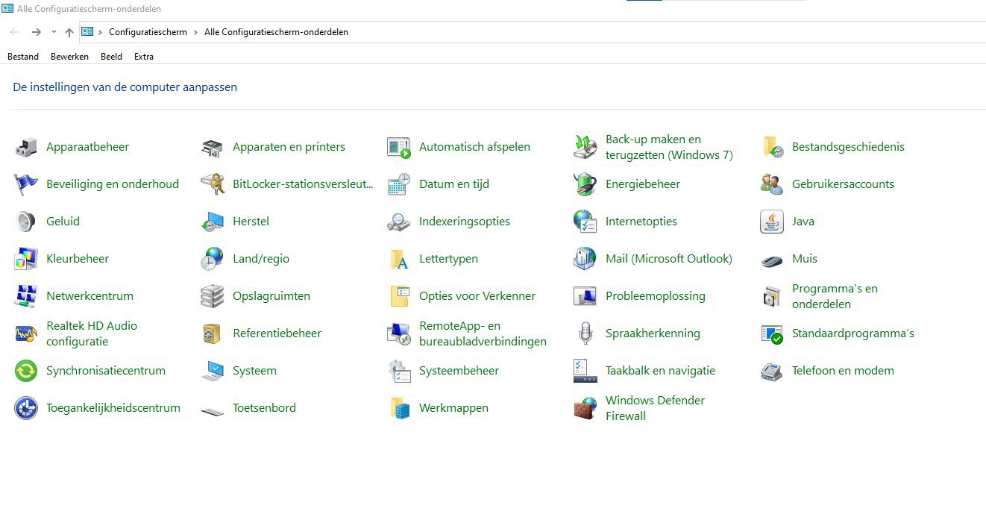Open the Windows Defender Firewall brick icon
Viewport: 986px width, 520px height.
pyautogui.click(x=585, y=408)
